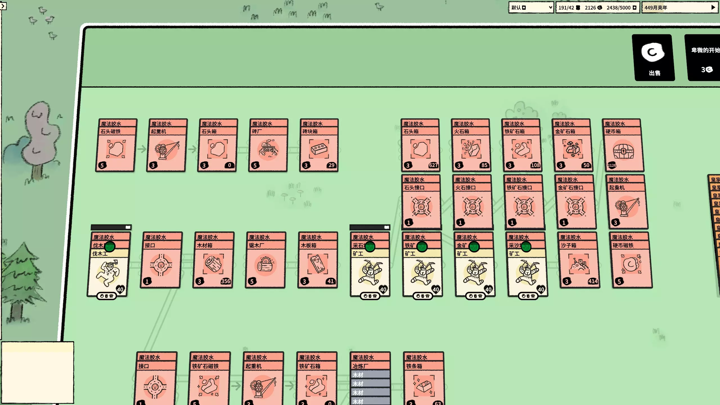Open the 默认 board dropdown
Image resolution: width=720 pixels, height=405 pixels.
pos(531,8)
